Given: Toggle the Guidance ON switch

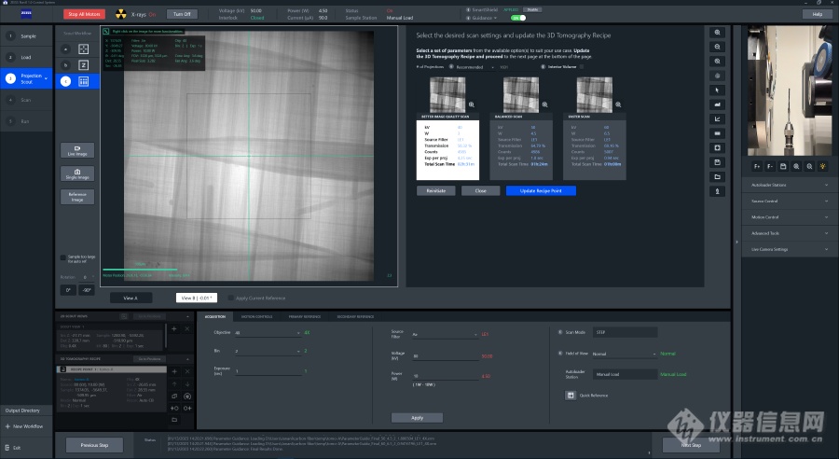Looking at the screenshot, I should click(518, 18).
